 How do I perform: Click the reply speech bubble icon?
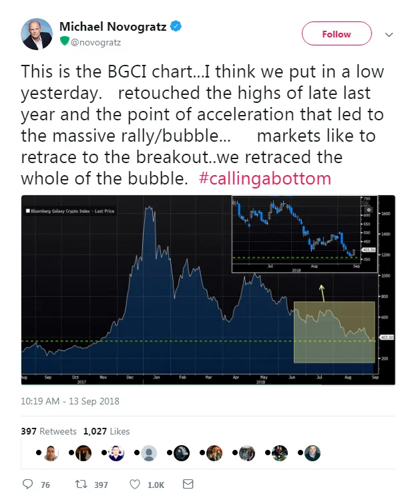point(28,484)
